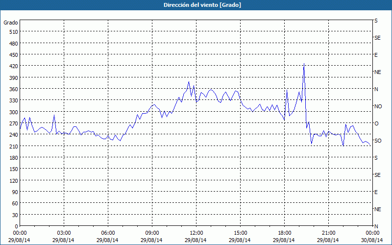Click the 'NO' compass direction label
Viewport: 392px width, 245px height.
(x=378, y=106)
